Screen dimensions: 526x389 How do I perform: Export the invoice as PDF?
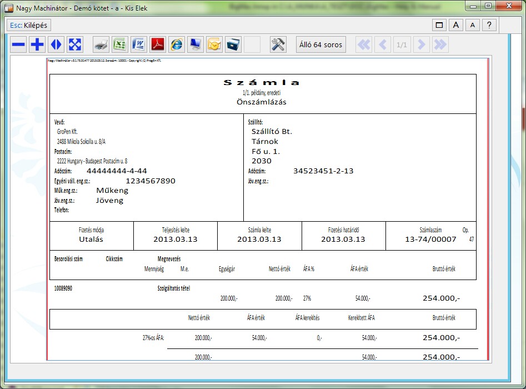(x=157, y=44)
